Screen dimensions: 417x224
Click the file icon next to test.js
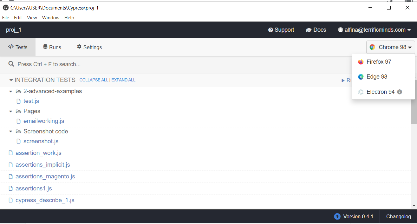pos(18,101)
